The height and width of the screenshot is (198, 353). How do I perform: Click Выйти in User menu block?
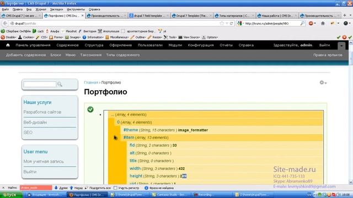pyautogui.click(x=30, y=172)
